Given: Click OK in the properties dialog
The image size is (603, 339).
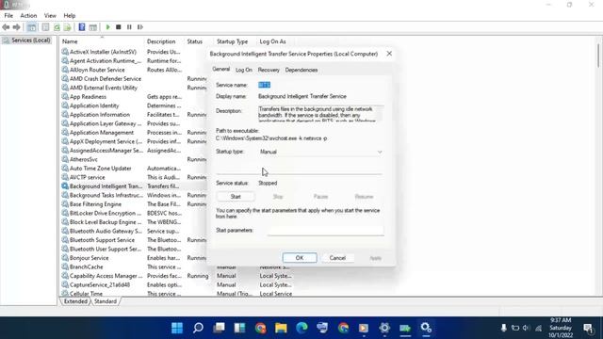Looking at the screenshot, I should coord(300,258).
